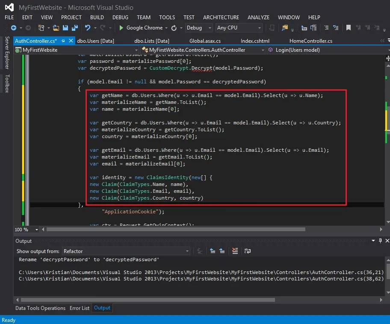Click the comment out lines icon
The height and width of the screenshot is (324, 390).
[326, 28]
